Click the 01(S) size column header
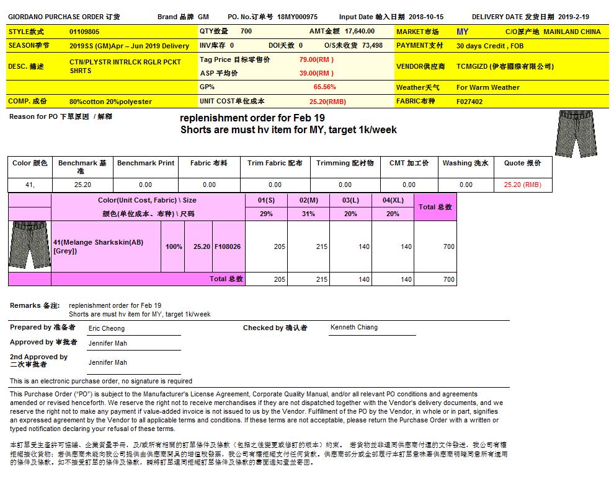The image size is (614, 480). click(x=266, y=201)
